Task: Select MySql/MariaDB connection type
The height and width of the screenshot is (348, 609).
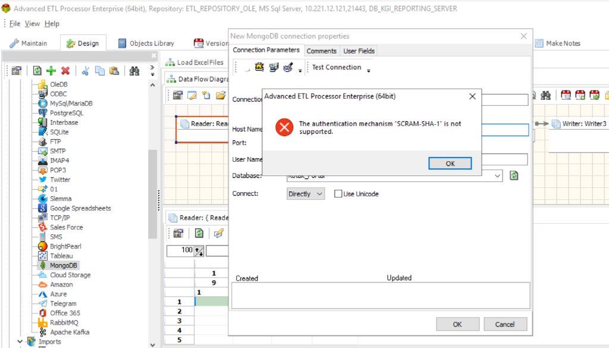Action: 71,104
